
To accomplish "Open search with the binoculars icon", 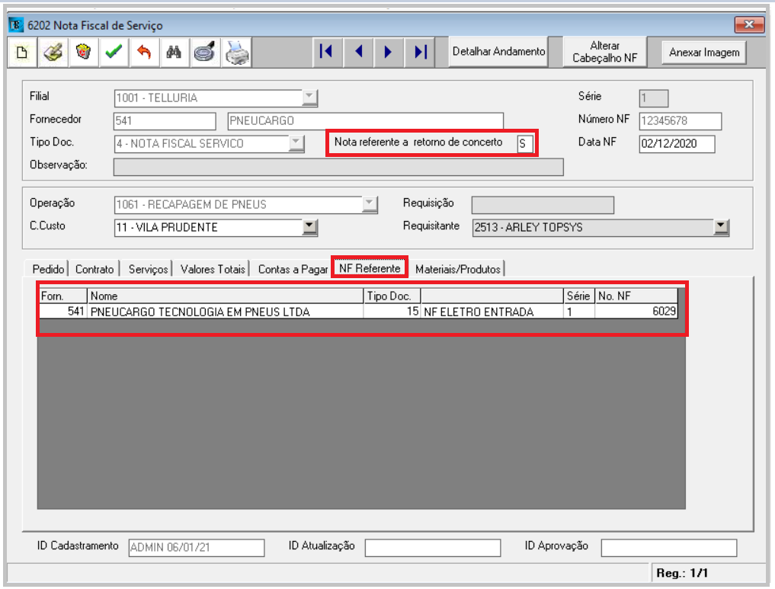I will pos(174,52).
